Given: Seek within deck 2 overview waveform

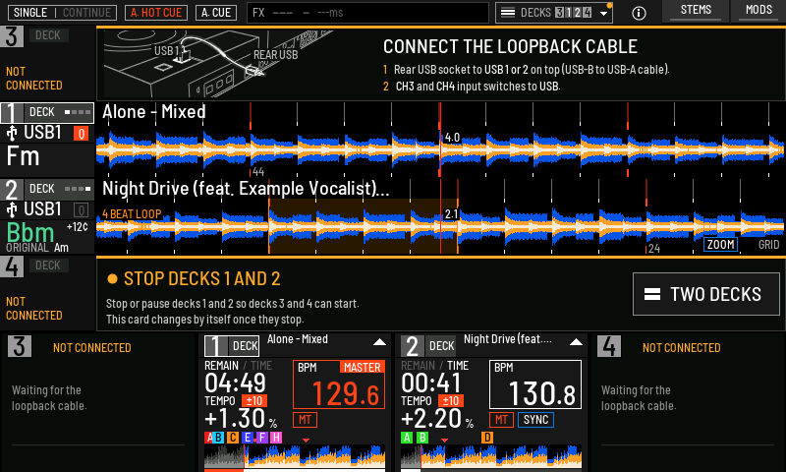Looking at the screenshot, I should click(491, 456).
